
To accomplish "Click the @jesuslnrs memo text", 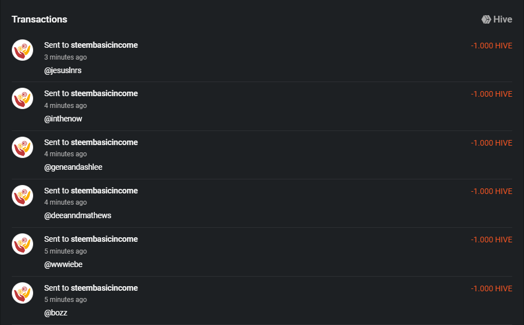I will pos(63,70).
